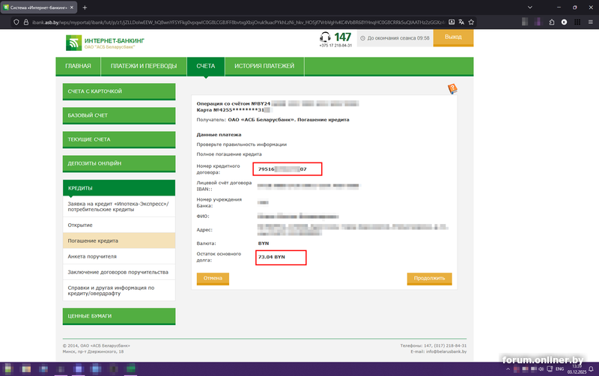Open the taskbar clock and date
Image resolution: width=599 pixels, height=376 pixels.
point(577,369)
